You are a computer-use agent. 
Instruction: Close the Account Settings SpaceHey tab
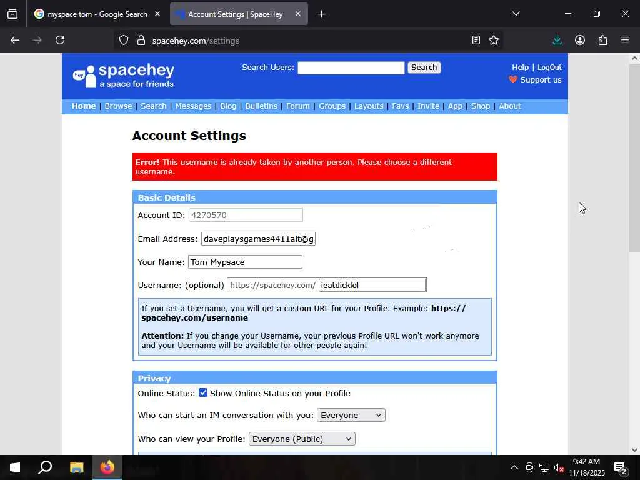coord(298,14)
